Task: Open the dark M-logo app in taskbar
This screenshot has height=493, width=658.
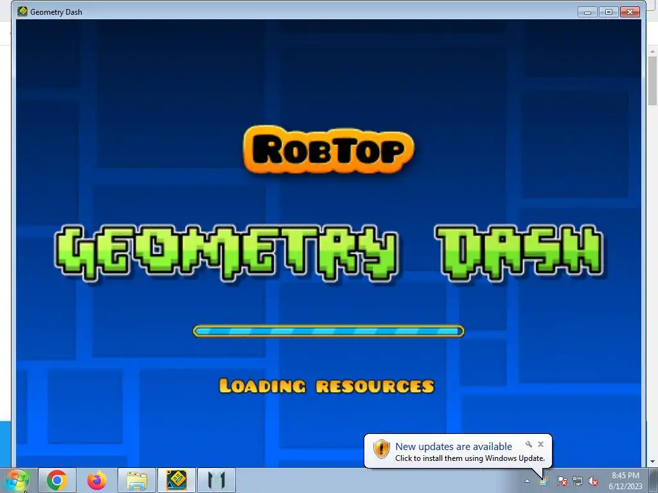Action: click(217, 480)
